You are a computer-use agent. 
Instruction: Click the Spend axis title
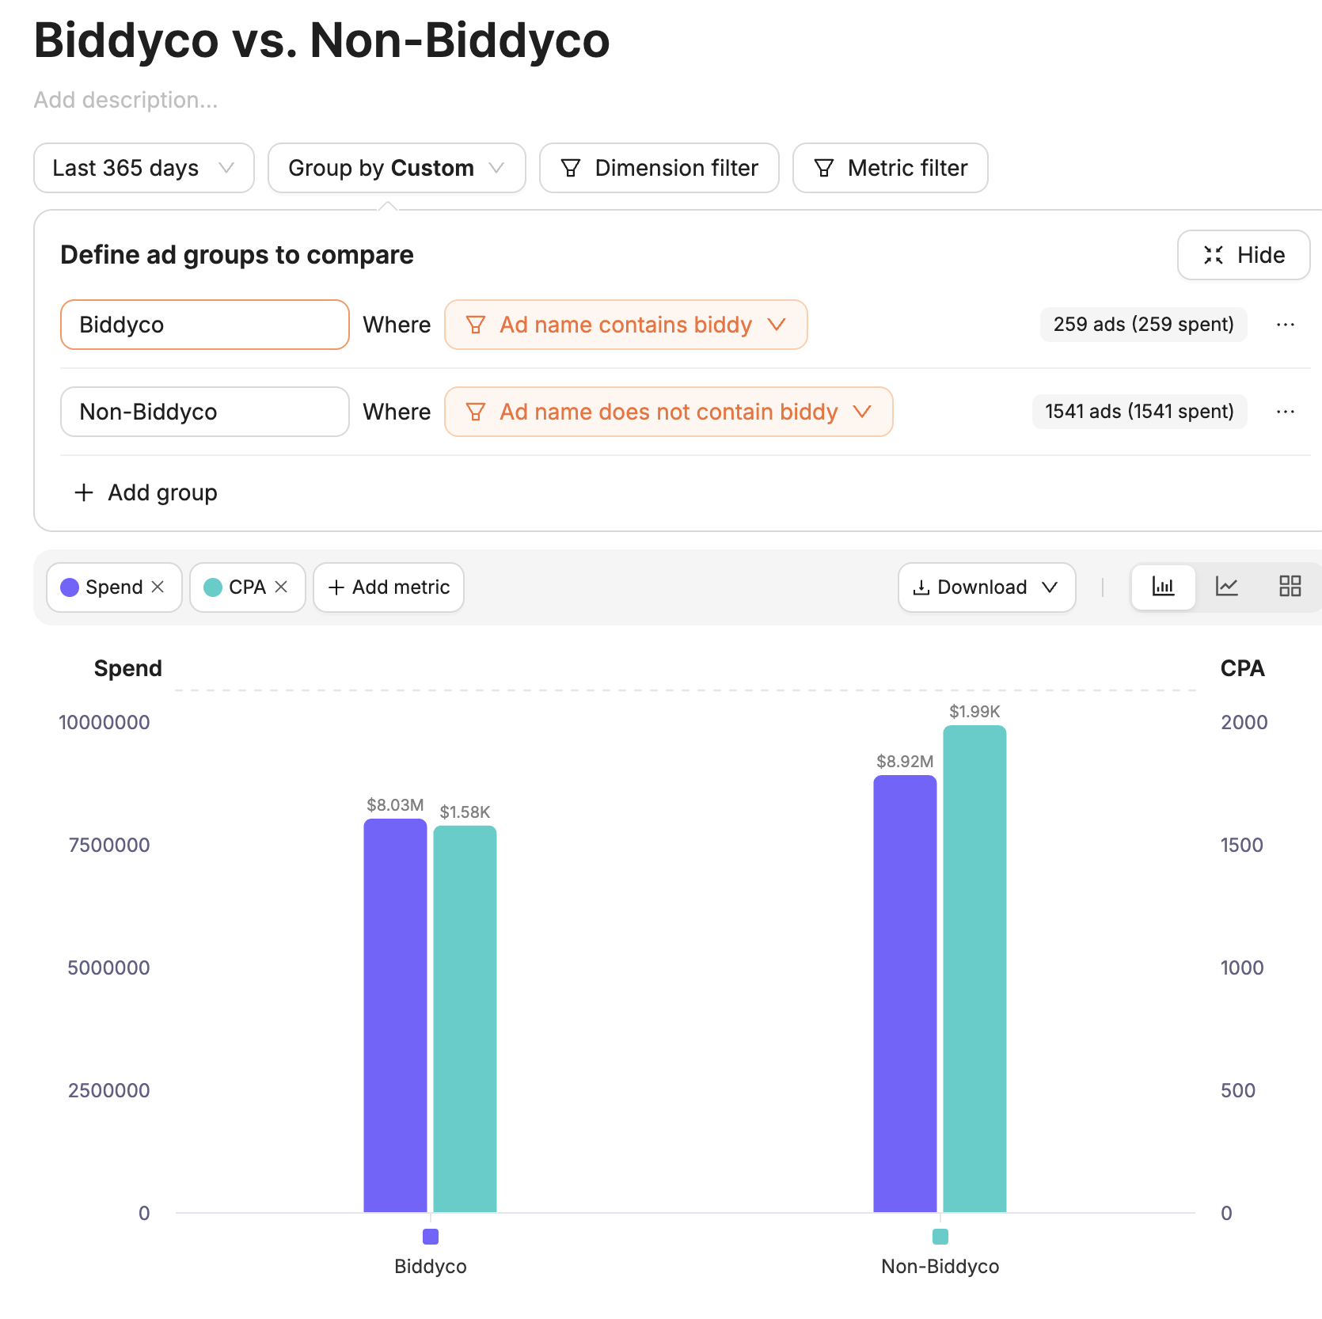click(127, 668)
